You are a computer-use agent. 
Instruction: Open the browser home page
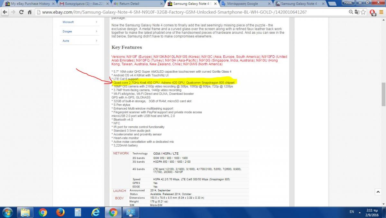click(29, 12)
